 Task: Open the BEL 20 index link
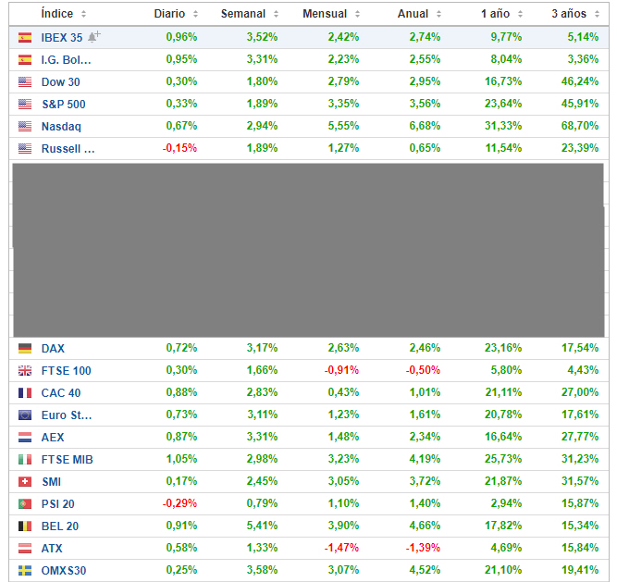(x=59, y=526)
